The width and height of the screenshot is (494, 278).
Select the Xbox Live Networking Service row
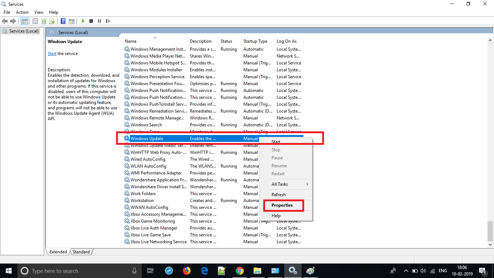click(x=213, y=242)
